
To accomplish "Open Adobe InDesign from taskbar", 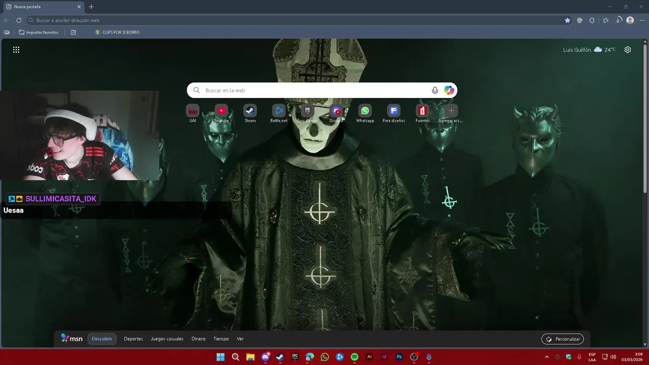I will click(384, 357).
